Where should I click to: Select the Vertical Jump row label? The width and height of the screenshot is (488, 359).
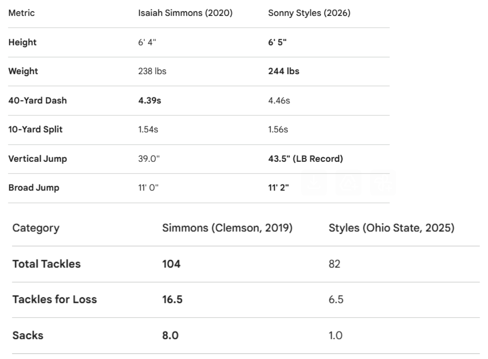(38, 159)
